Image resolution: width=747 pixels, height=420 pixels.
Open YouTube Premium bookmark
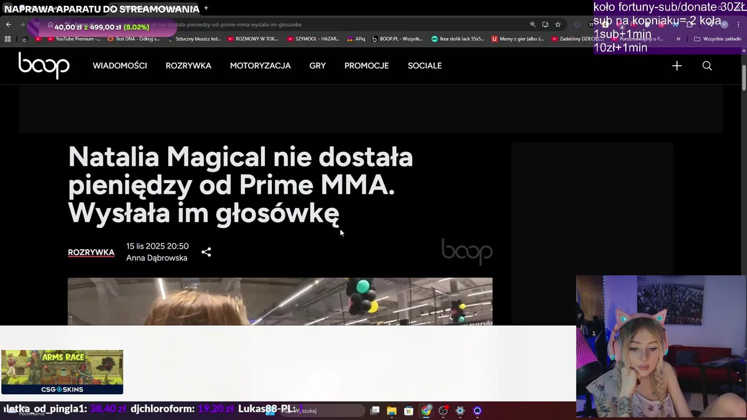pyautogui.click(x=74, y=39)
